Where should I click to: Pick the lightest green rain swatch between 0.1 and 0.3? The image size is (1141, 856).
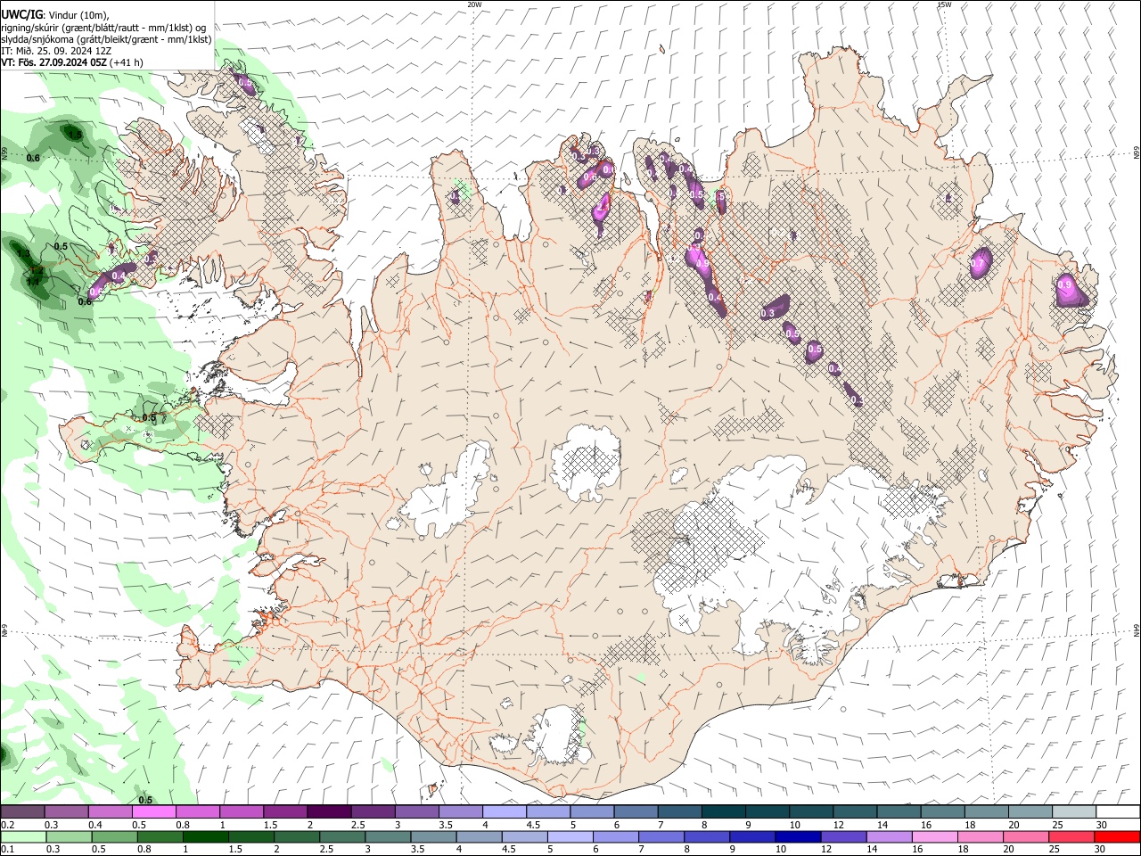22,837
